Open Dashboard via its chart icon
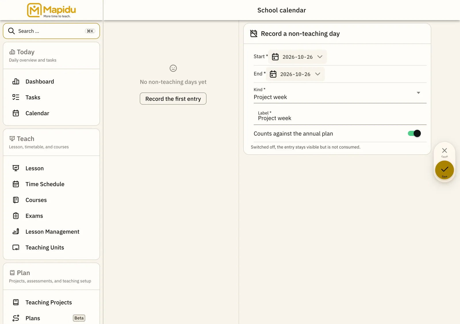 point(16,82)
